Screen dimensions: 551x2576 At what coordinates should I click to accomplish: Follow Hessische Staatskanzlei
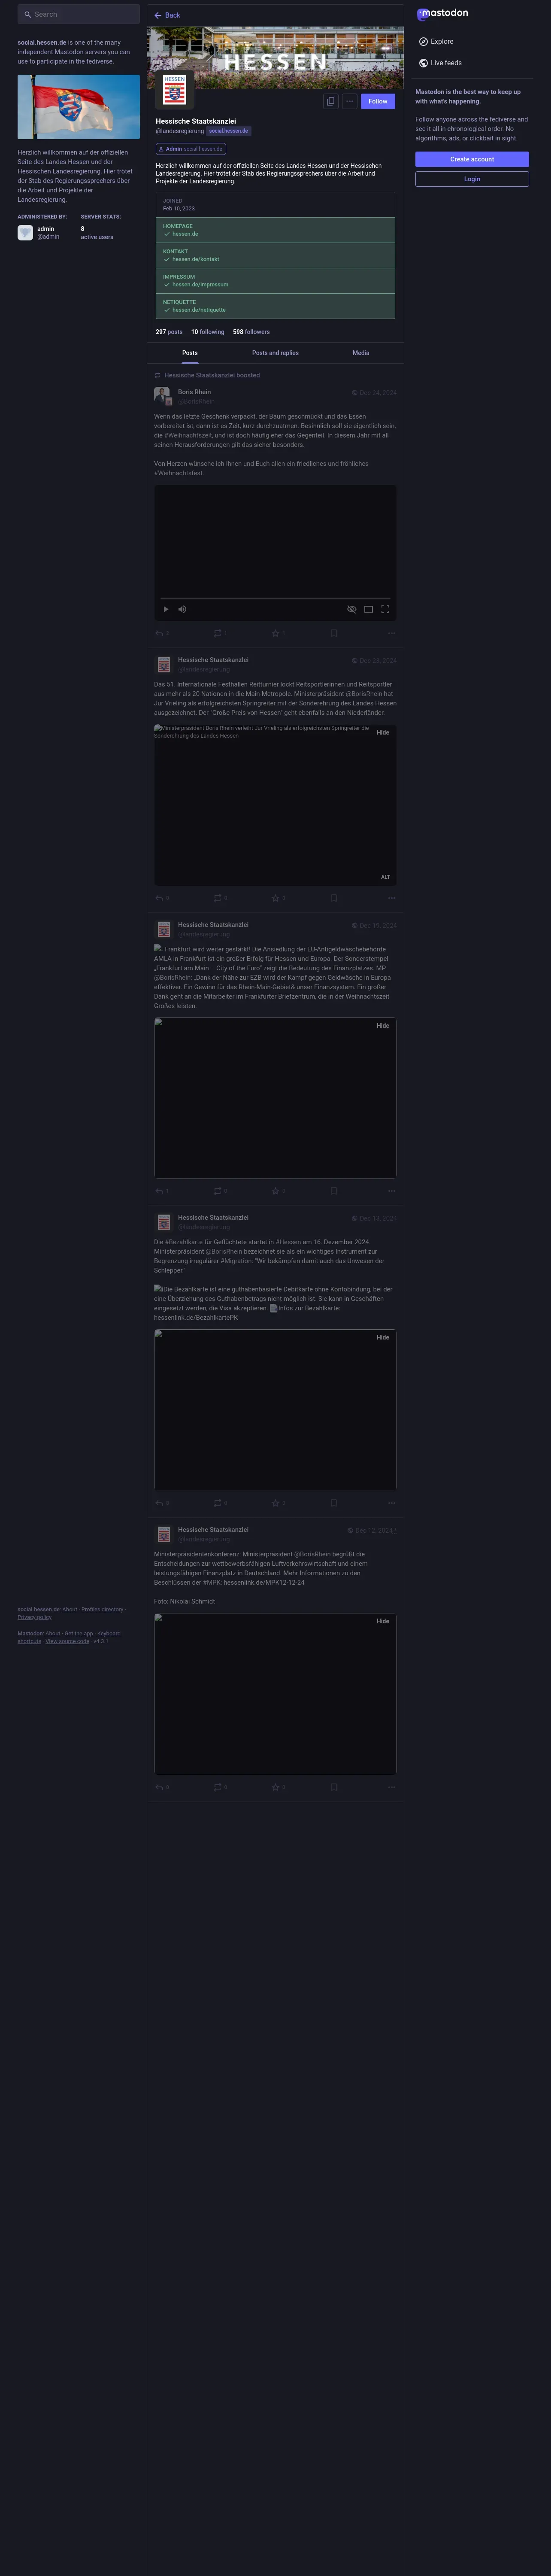(x=378, y=101)
